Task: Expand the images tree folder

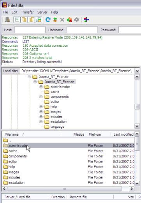Action: [41, 112]
